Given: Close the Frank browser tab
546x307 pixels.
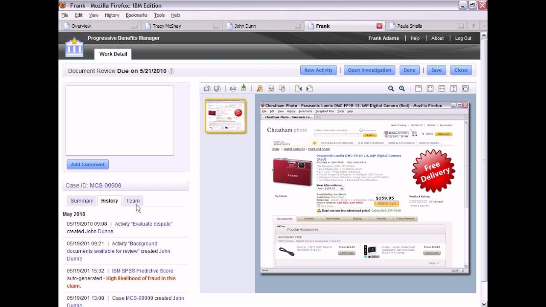Looking at the screenshot, I should [379, 26].
